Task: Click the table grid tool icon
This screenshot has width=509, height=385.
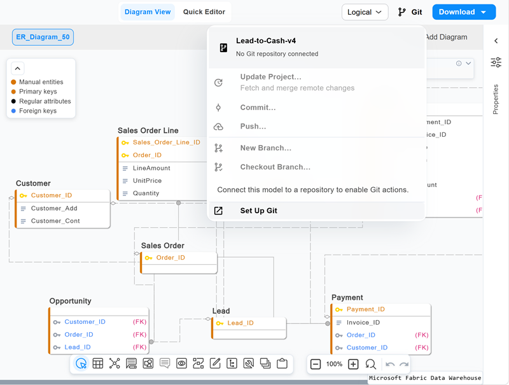Action: (98, 363)
